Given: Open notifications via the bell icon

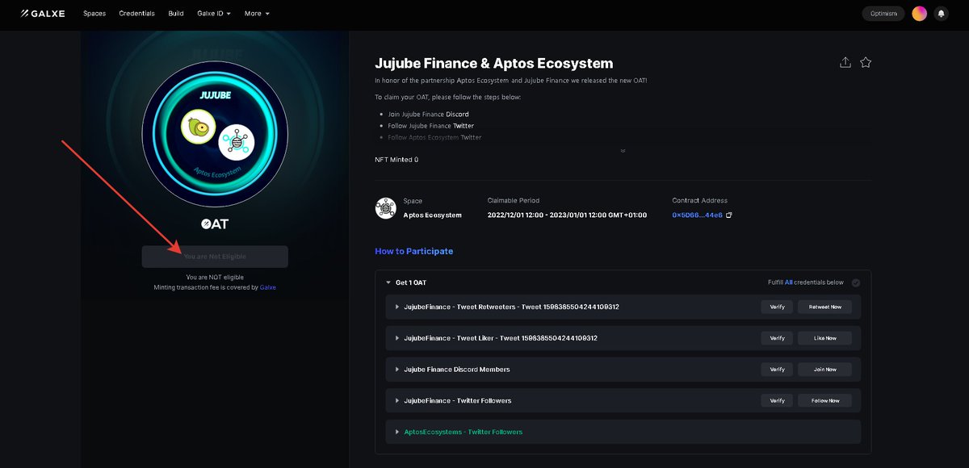Looking at the screenshot, I should (x=941, y=13).
